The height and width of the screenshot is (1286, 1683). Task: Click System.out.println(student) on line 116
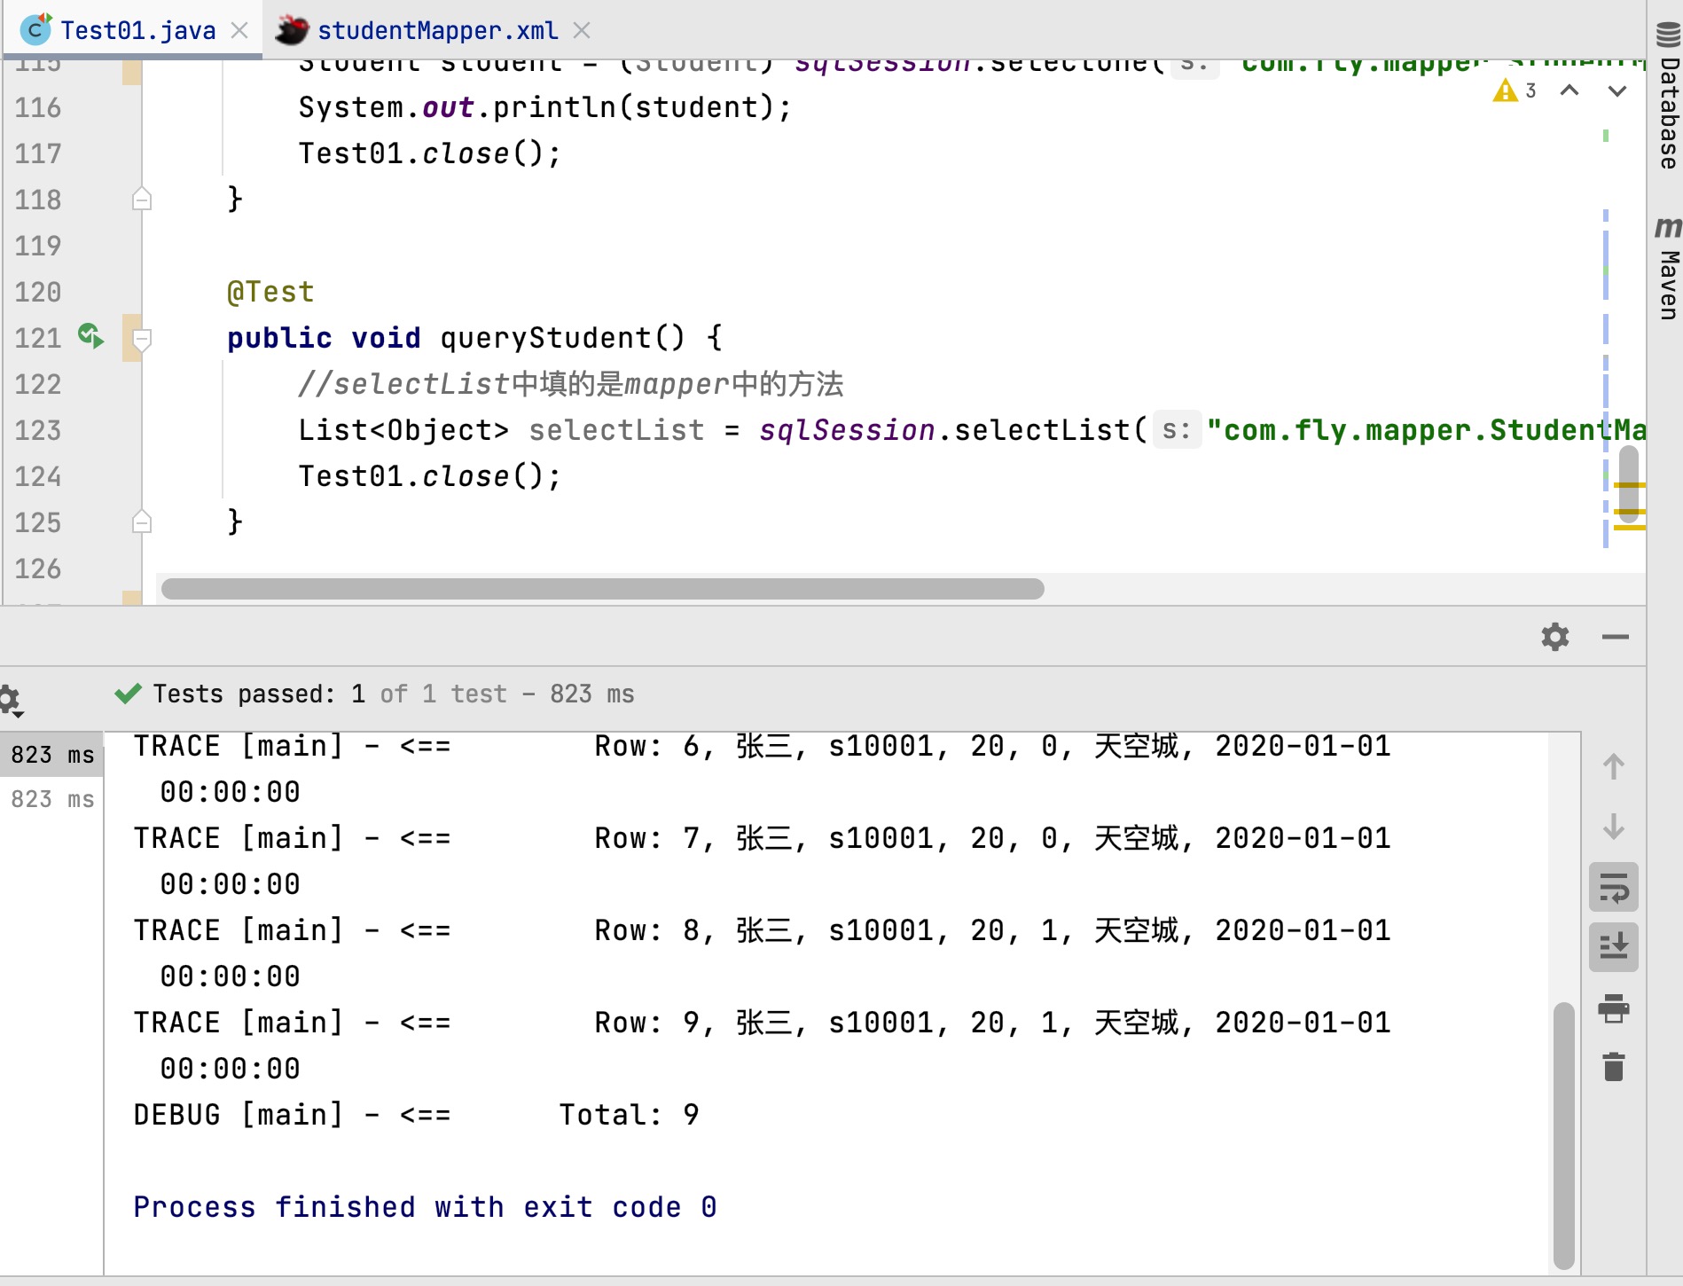(x=544, y=107)
